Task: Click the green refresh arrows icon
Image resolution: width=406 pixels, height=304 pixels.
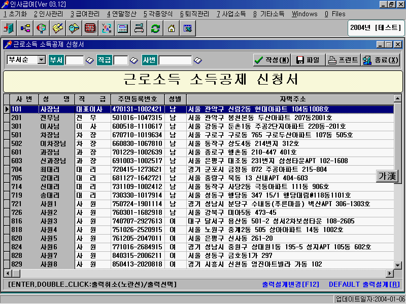Action: pos(155,28)
